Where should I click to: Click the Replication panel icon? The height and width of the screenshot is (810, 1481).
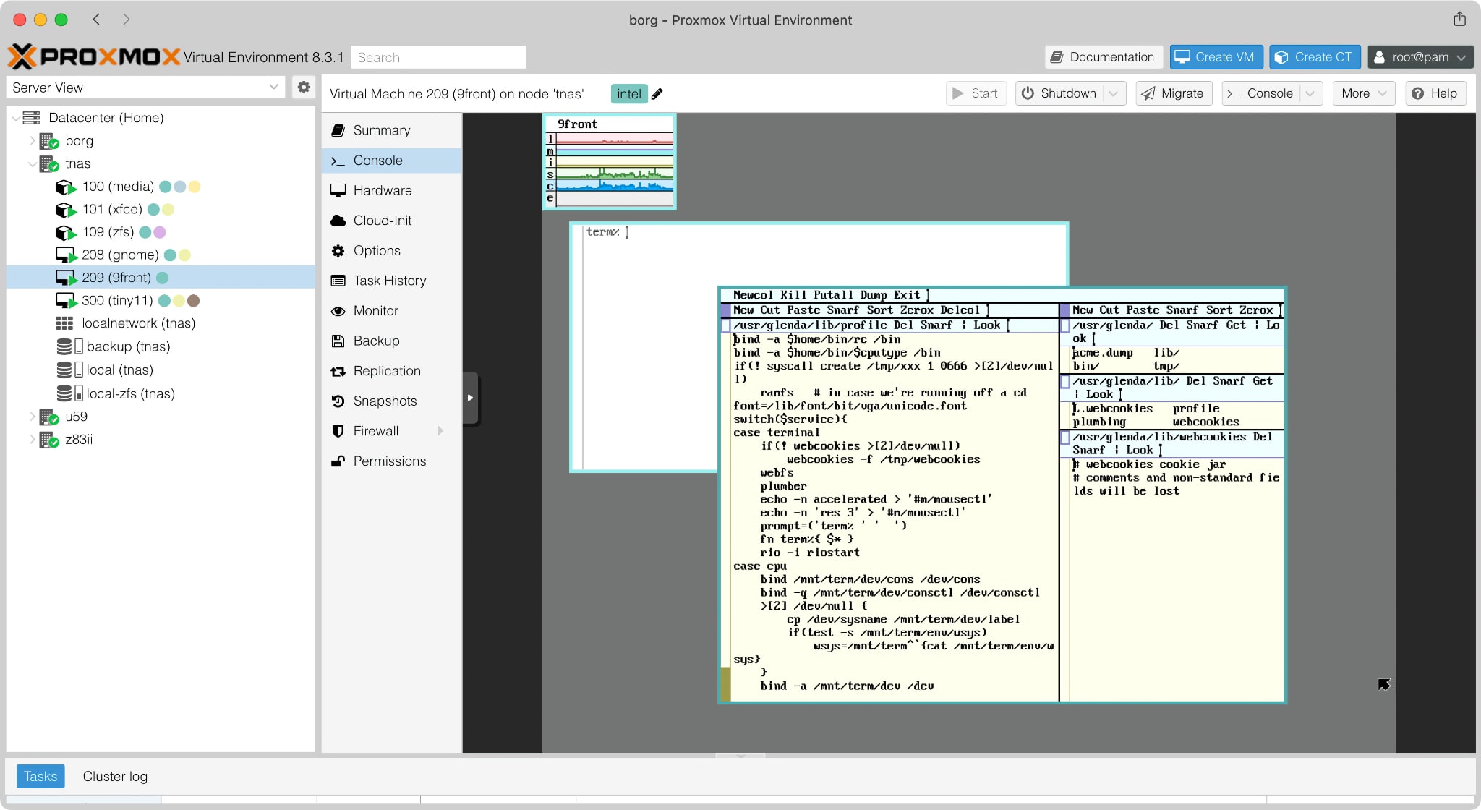(x=339, y=370)
